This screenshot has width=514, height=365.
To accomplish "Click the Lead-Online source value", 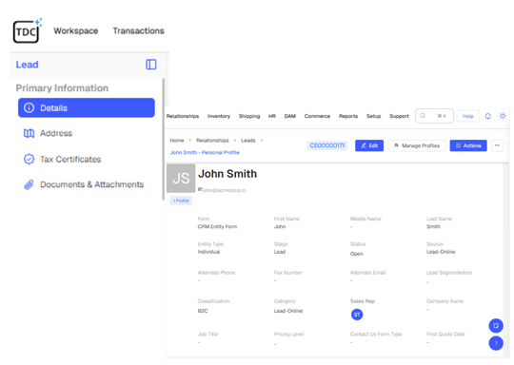I will coord(441,252).
